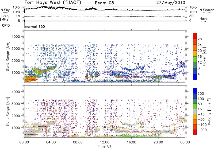The image size is (214, 148).
Task: Select the "N.Search" legend label
Action: click(x=207, y=10)
